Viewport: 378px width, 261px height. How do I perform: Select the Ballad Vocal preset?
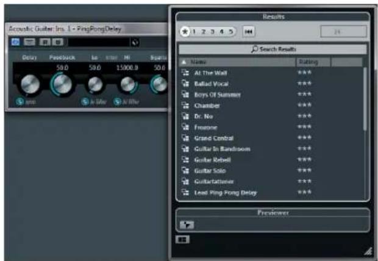[x=212, y=84]
